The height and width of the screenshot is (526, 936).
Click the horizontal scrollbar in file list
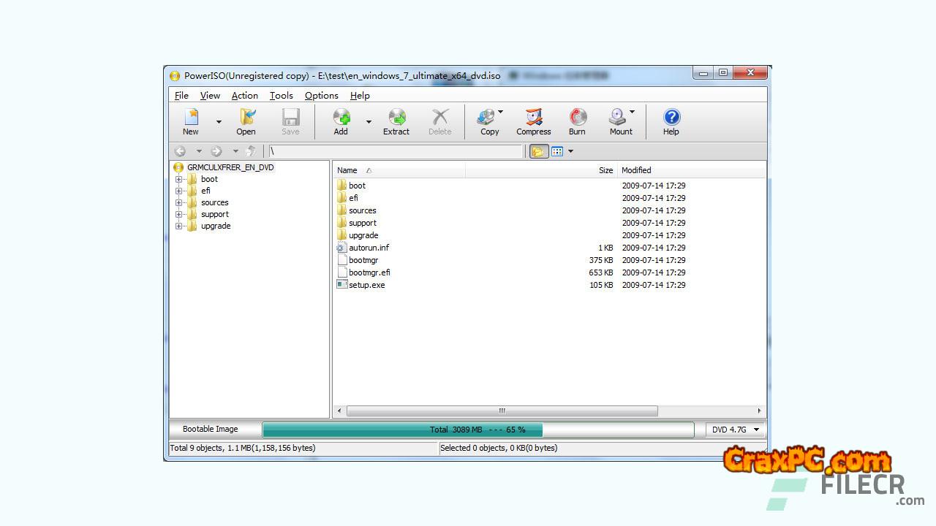(502, 411)
